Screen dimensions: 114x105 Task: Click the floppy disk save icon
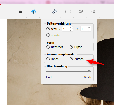click(21, 11)
